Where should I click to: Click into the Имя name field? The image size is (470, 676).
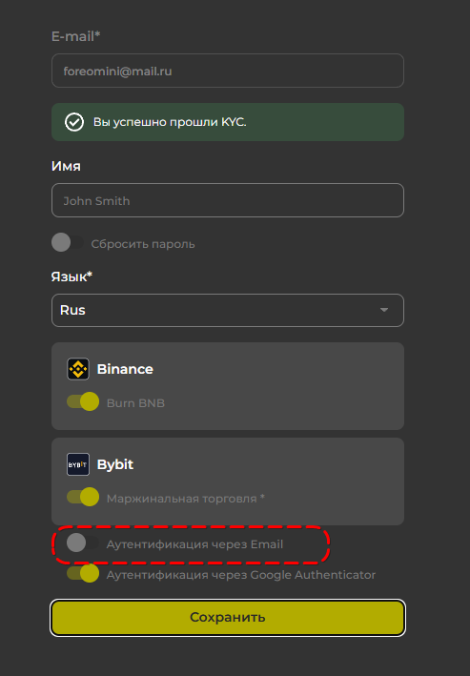click(x=228, y=200)
